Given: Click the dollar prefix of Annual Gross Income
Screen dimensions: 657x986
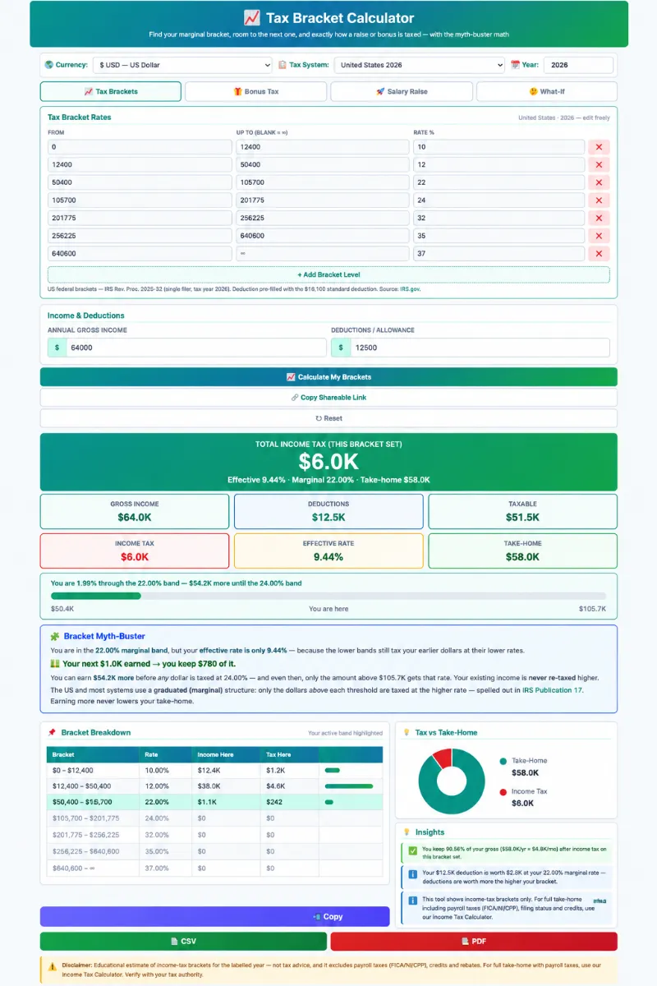Looking at the screenshot, I should (x=57, y=348).
